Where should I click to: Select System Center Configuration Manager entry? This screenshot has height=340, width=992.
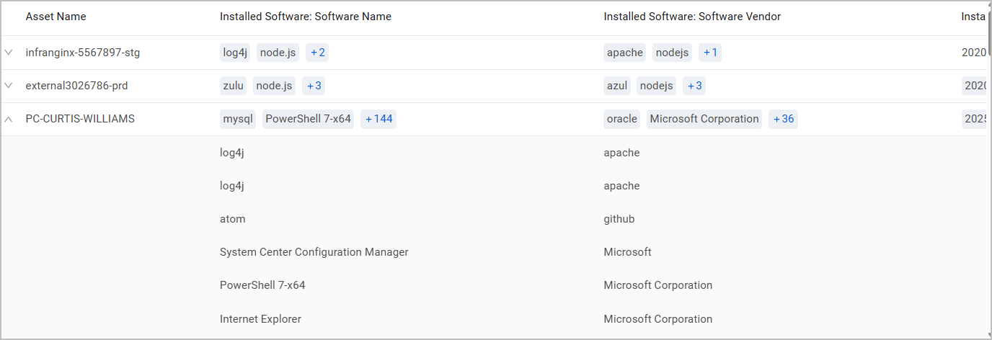[x=314, y=252]
